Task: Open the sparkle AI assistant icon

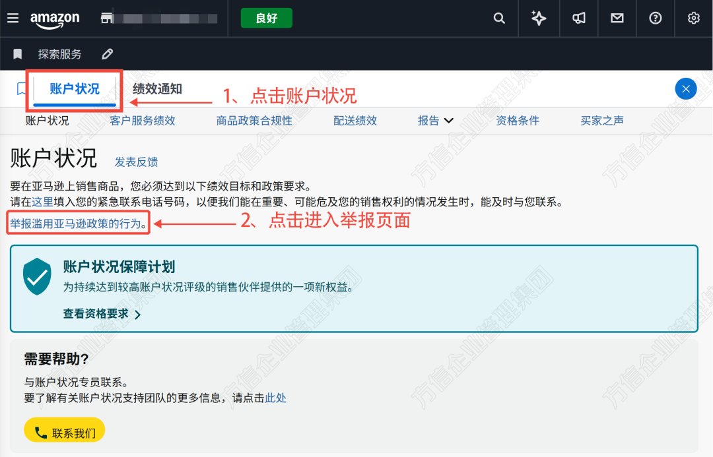Action: coord(539,18)
